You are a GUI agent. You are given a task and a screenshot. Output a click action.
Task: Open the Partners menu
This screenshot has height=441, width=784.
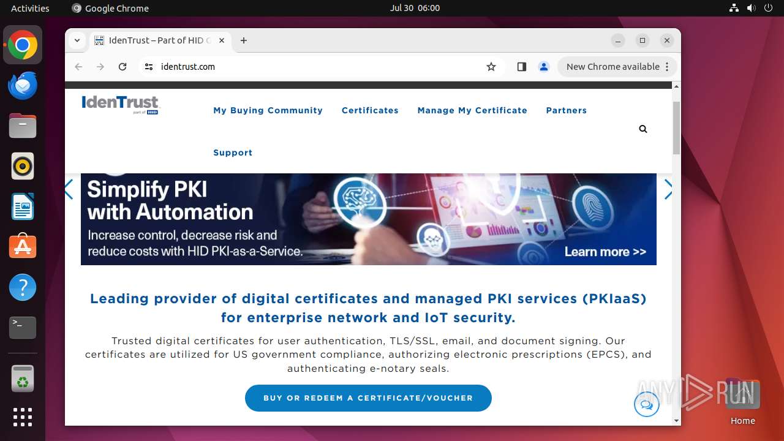(x=567, y=110)
